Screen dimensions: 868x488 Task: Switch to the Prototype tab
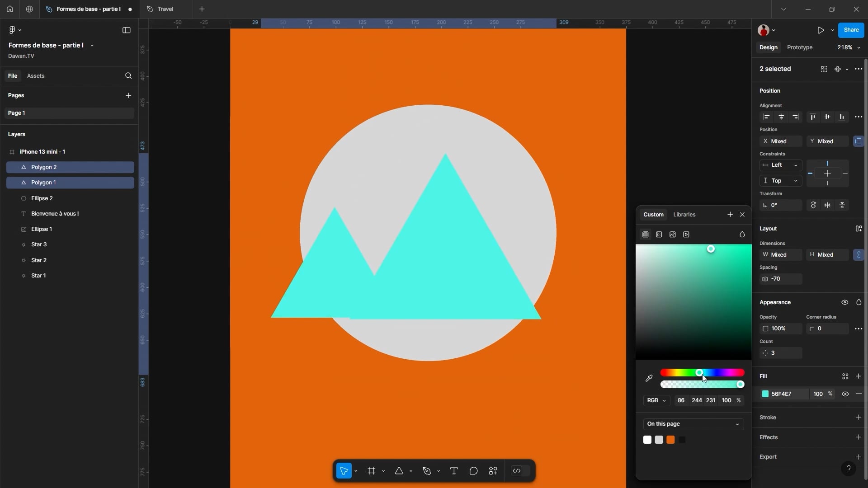(799, 47)
